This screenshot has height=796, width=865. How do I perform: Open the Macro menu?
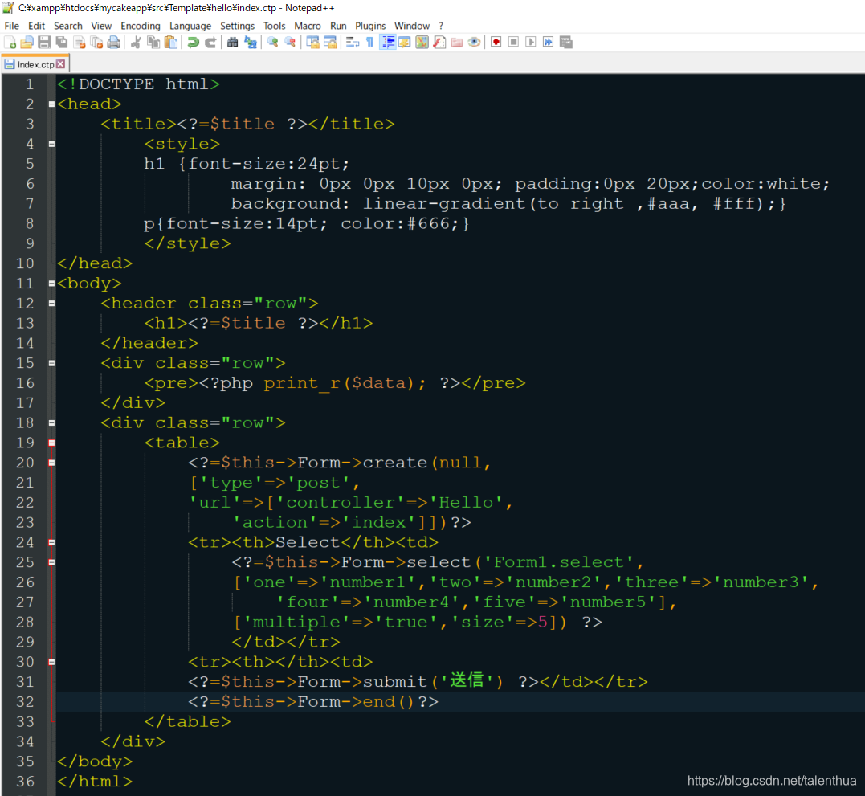click(x=308, y=25)
